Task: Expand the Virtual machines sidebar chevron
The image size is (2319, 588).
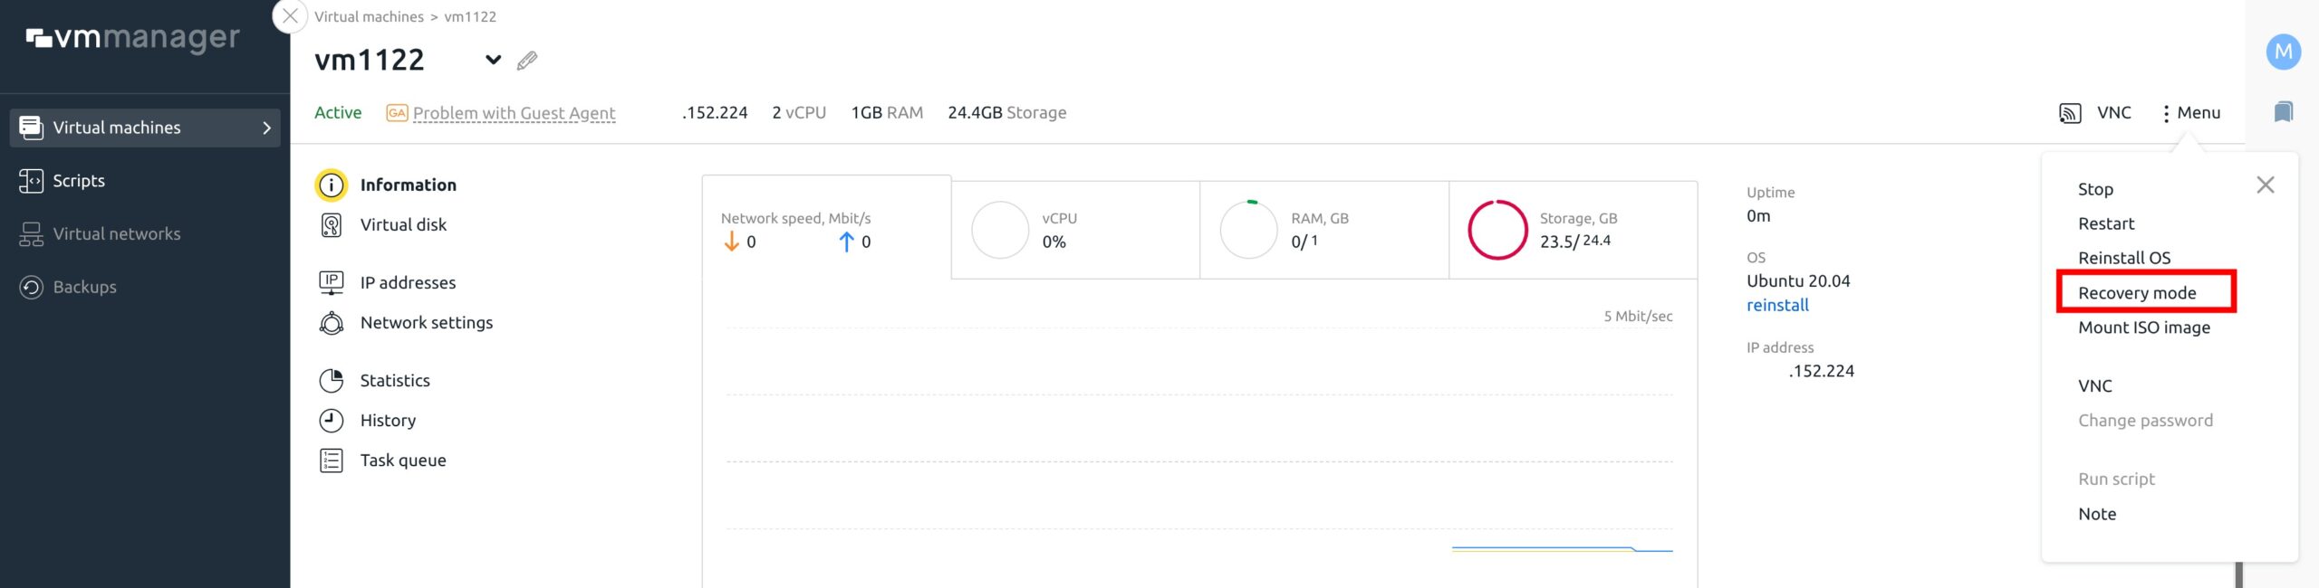Action: pos(266,128)
